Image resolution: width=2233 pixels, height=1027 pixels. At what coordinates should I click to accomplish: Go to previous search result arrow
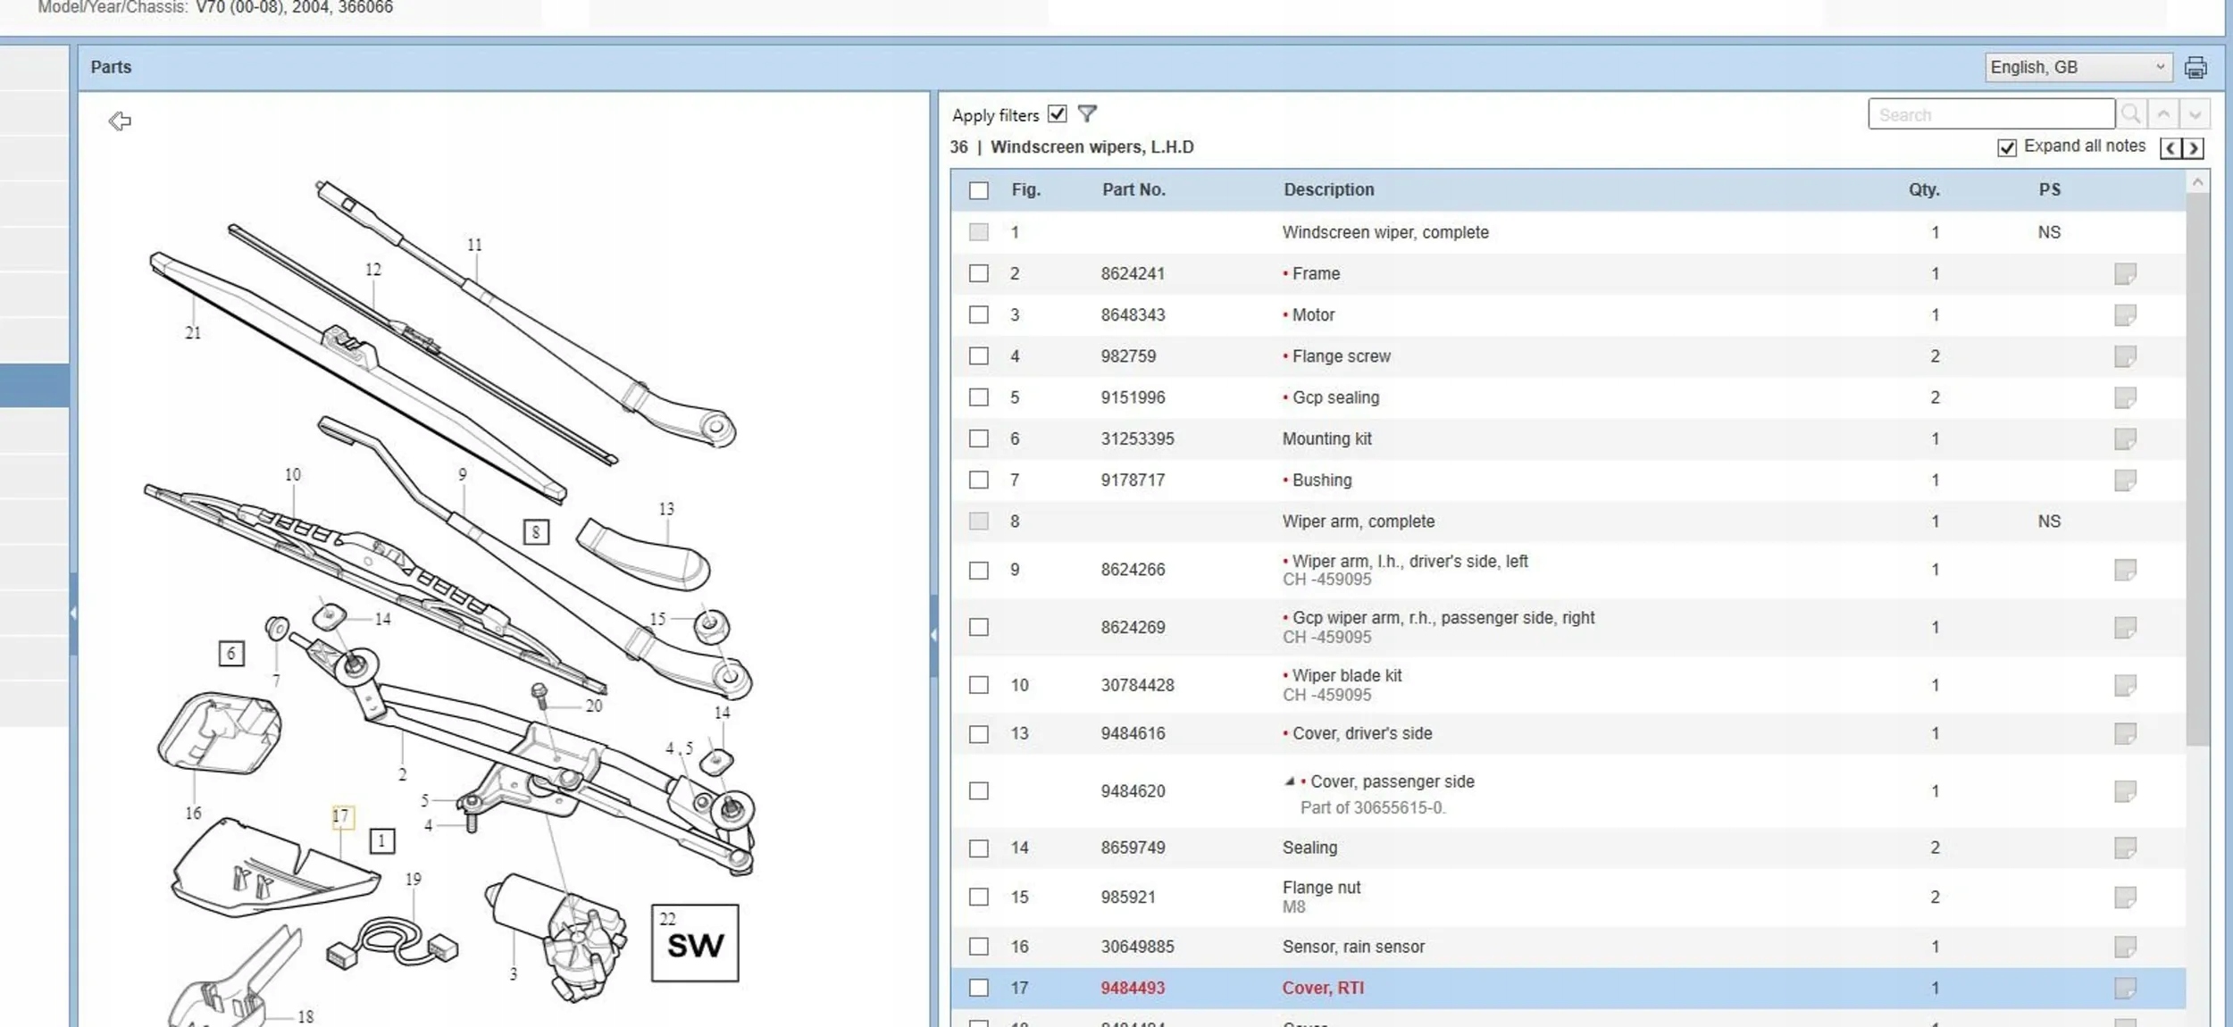tap(2163, 114)
